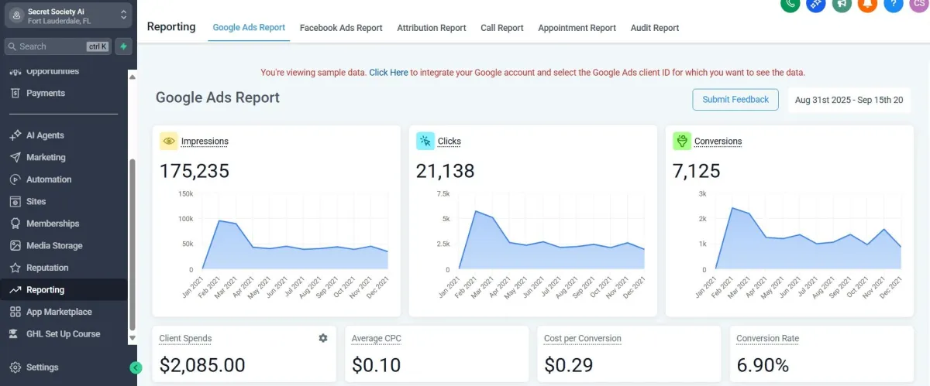The height and width of the screenshot is (386, 930).
Task: Click the Conversions card title
Action: (718, 141)
